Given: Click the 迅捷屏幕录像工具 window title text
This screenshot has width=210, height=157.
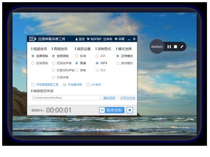Looking at the screenshot, I should [51, 39].
